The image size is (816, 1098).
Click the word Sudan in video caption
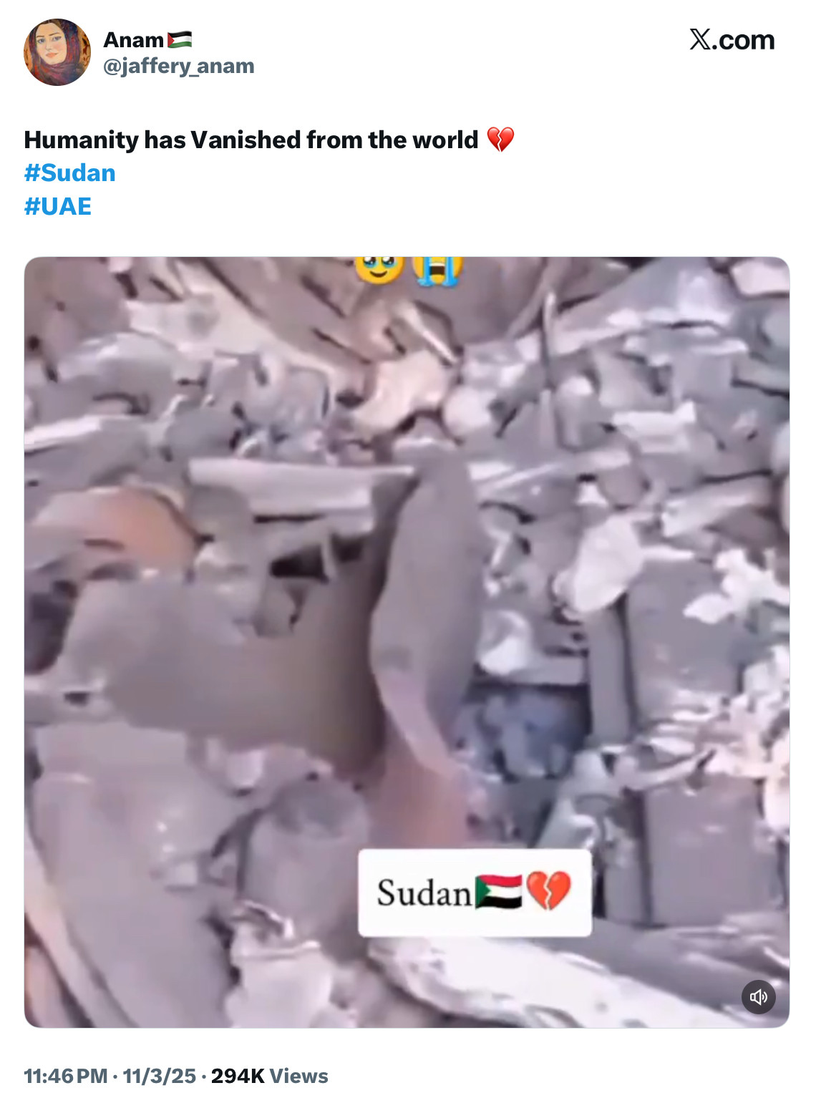coord(424,893)
